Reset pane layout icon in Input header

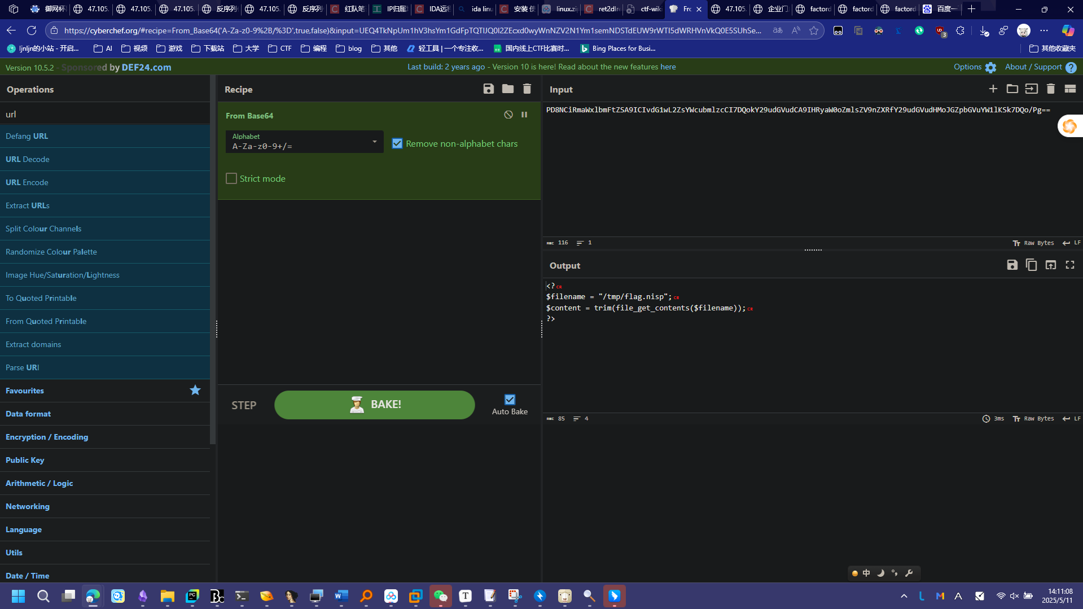pyautogui.click(x=1070, y=89)
